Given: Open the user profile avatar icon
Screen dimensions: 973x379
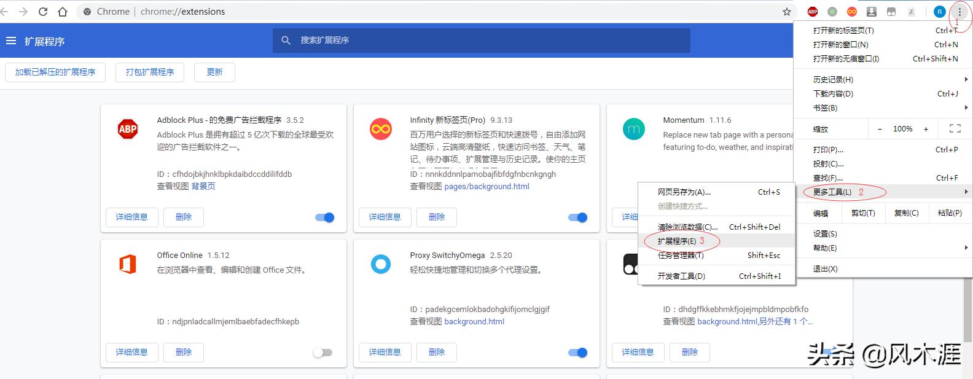Looking at the screenshot, I should pos(939,12).
